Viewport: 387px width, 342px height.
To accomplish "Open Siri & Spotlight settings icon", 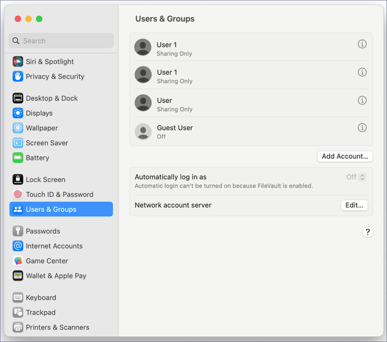I will (18, 61).
